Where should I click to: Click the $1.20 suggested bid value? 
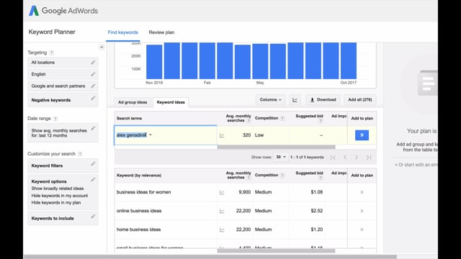click(317, 230)
